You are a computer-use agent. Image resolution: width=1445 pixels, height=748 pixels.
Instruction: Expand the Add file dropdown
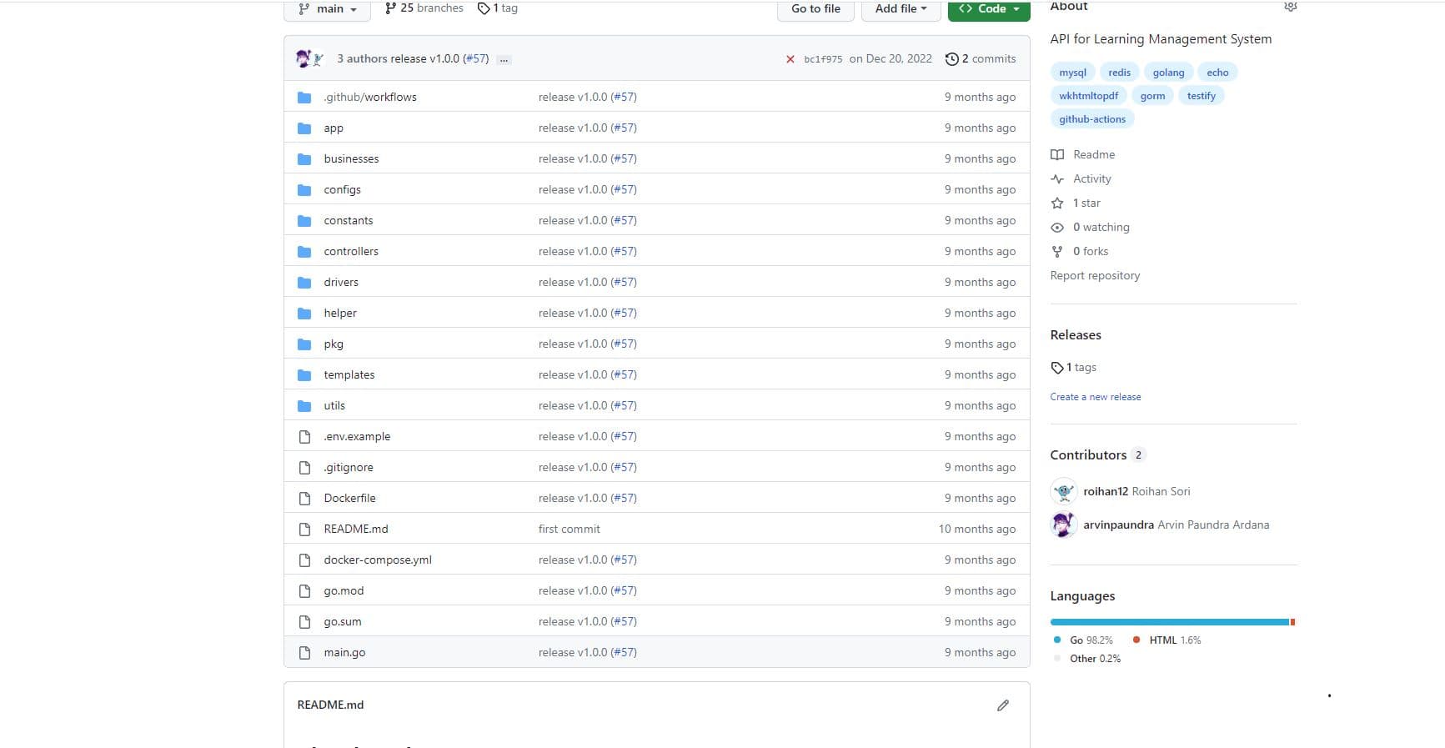(901, 8)
